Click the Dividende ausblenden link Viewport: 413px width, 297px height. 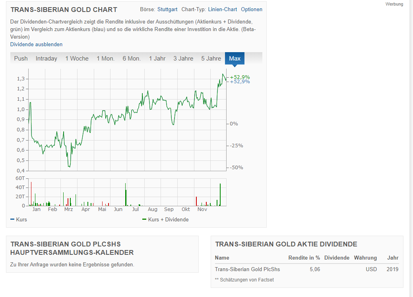36,44
